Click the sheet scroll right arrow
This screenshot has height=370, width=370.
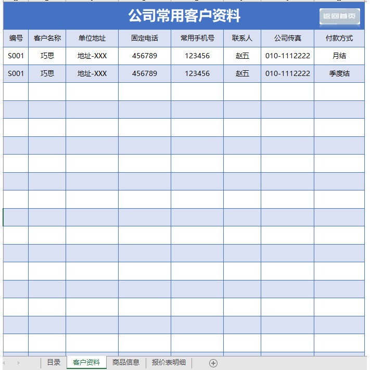coord(18,363)
